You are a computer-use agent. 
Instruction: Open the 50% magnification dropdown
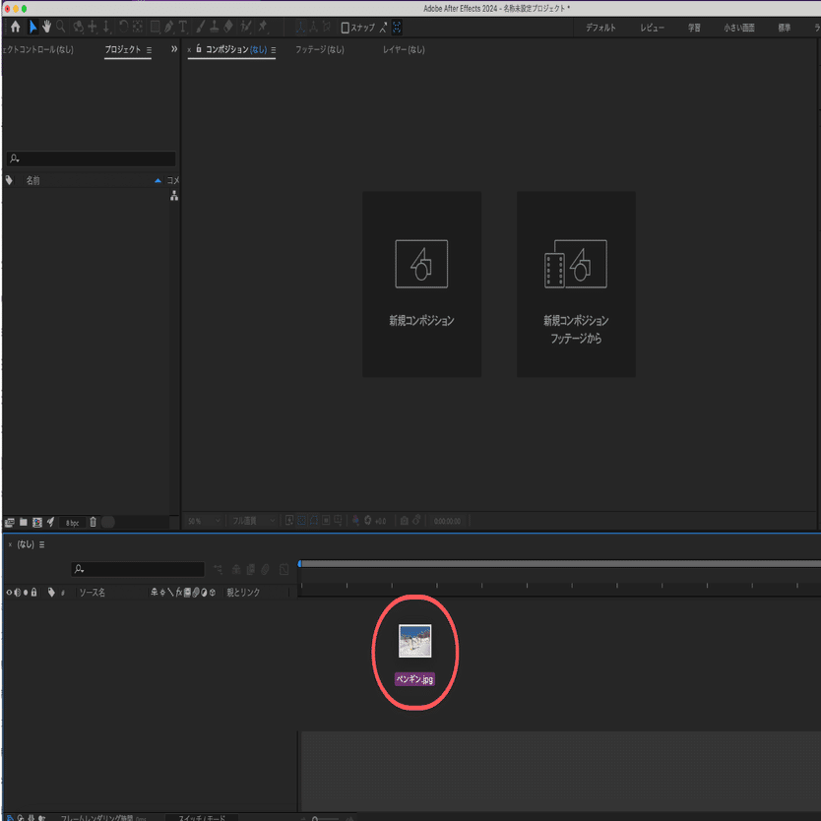click(204, 521)
